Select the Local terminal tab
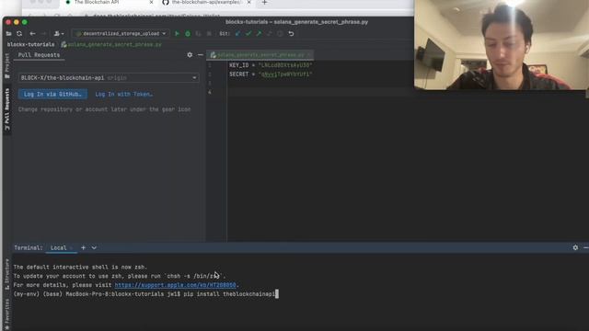 [62, 247]
